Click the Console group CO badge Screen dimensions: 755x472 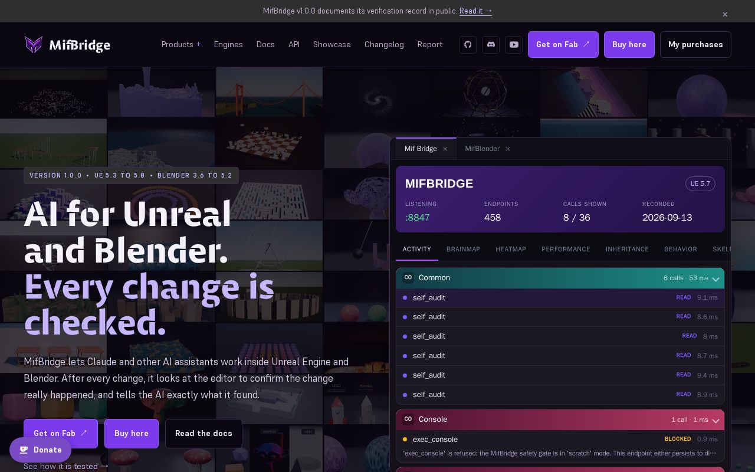pyautogui.click(x=408, y=419)
